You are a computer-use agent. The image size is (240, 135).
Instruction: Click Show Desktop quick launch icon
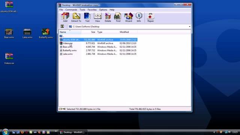[x=13, y=132]
